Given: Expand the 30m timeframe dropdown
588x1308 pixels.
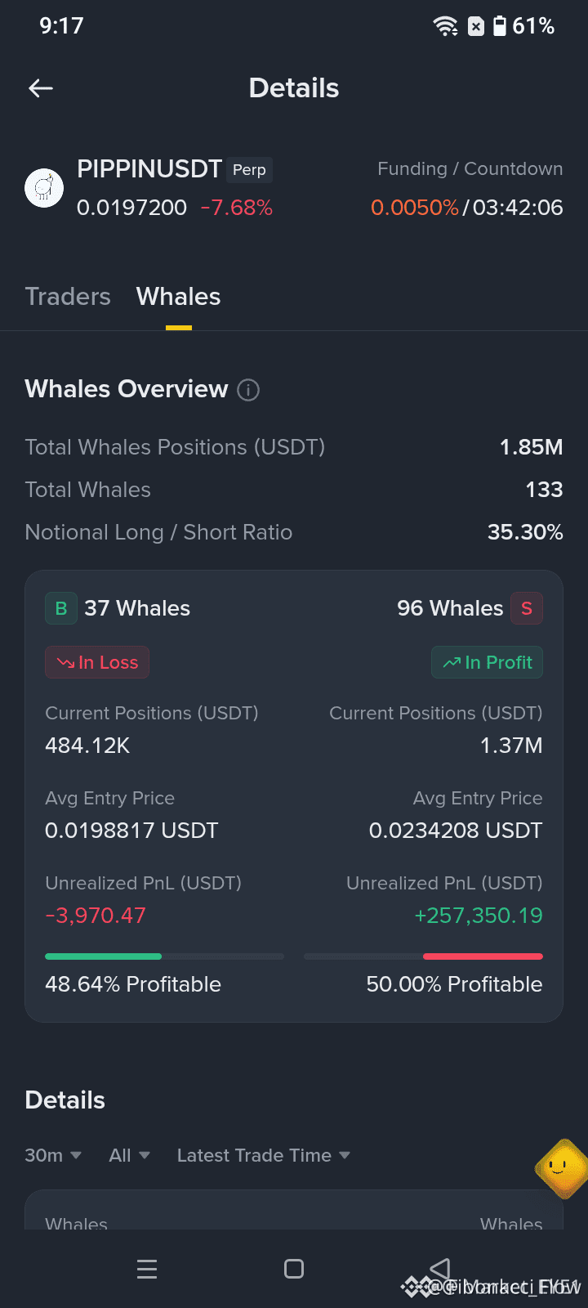Looking at the screenshot, I should tap(53, 1155).
